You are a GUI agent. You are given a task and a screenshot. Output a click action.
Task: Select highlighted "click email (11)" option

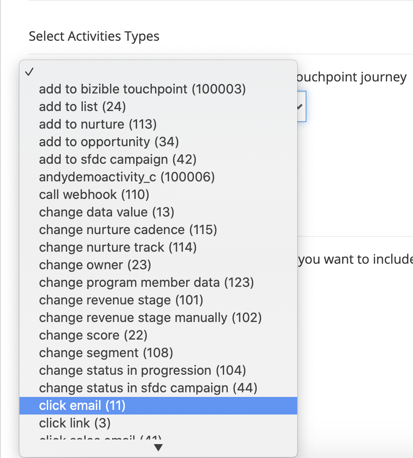click(x=82, y=406)
